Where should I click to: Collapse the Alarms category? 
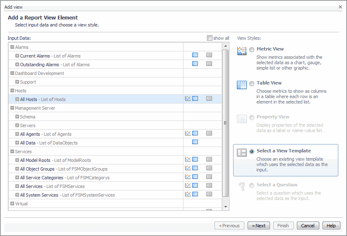(12, 47)
